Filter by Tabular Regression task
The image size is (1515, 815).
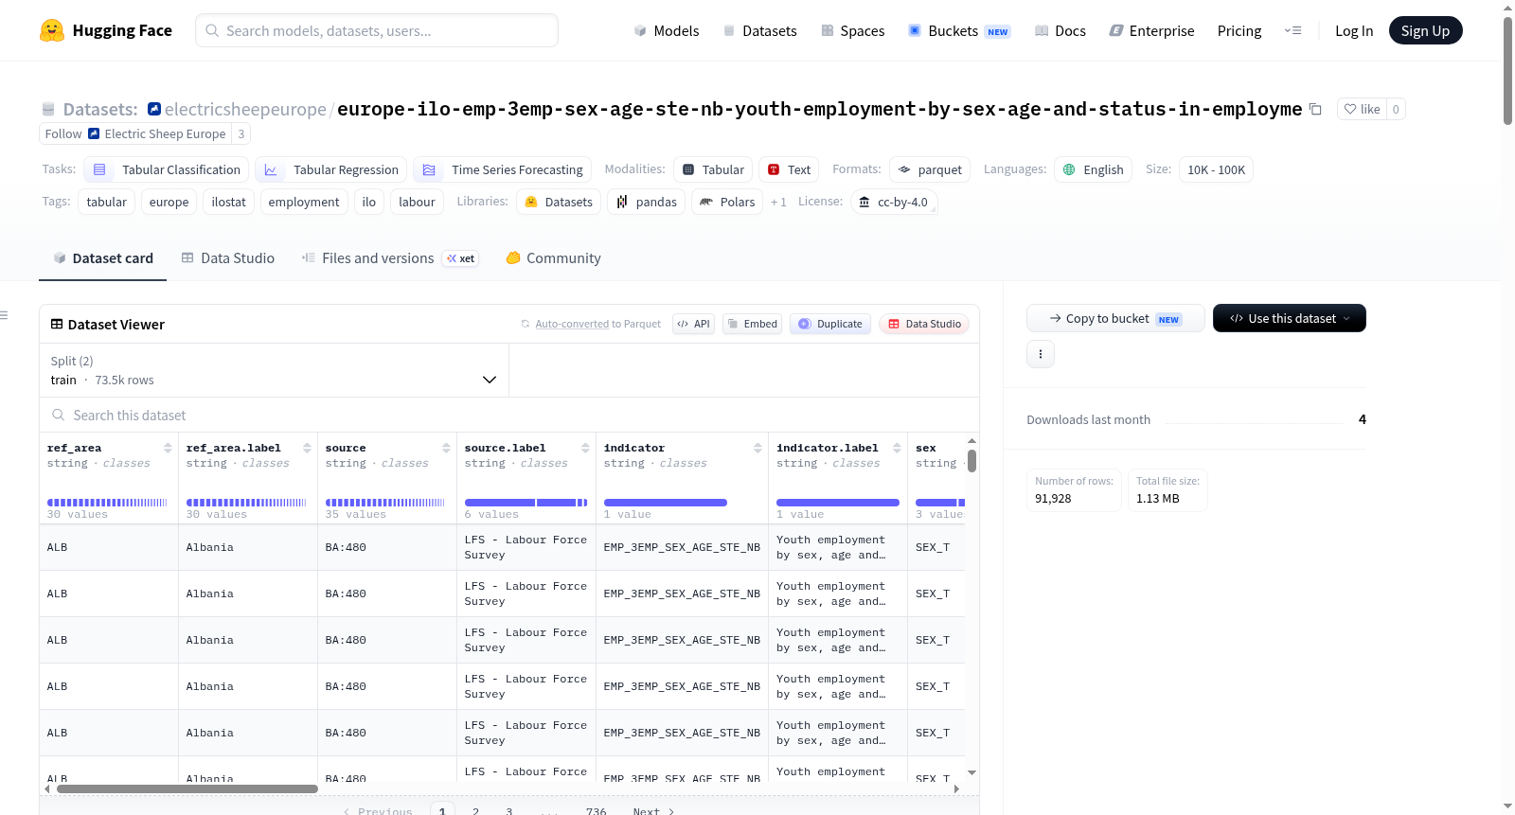pos(331,169)
